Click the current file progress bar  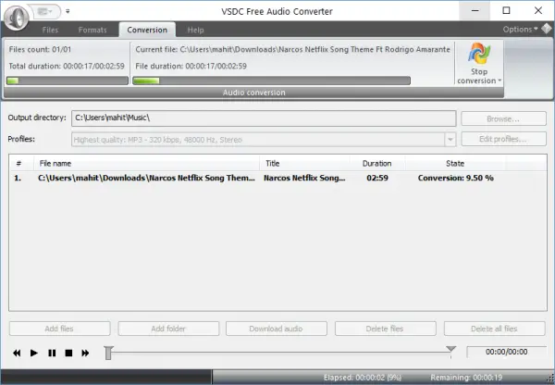[271, 81]
